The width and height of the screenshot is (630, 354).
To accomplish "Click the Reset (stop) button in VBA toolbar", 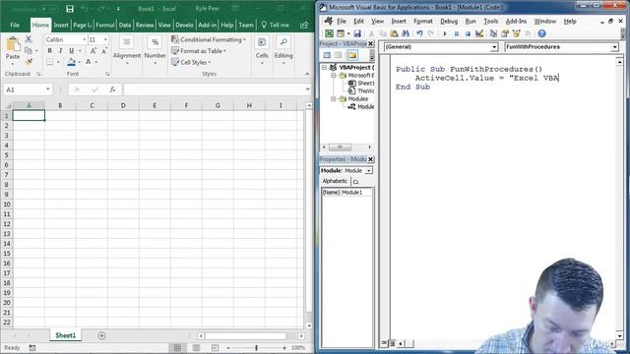I will (x=468, y=33).
